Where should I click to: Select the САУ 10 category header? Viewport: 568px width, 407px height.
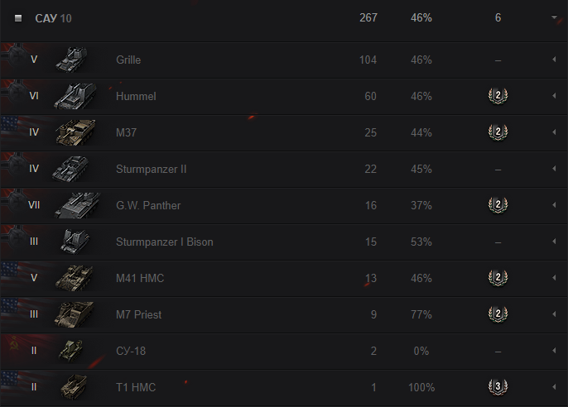tap(53, 18)
